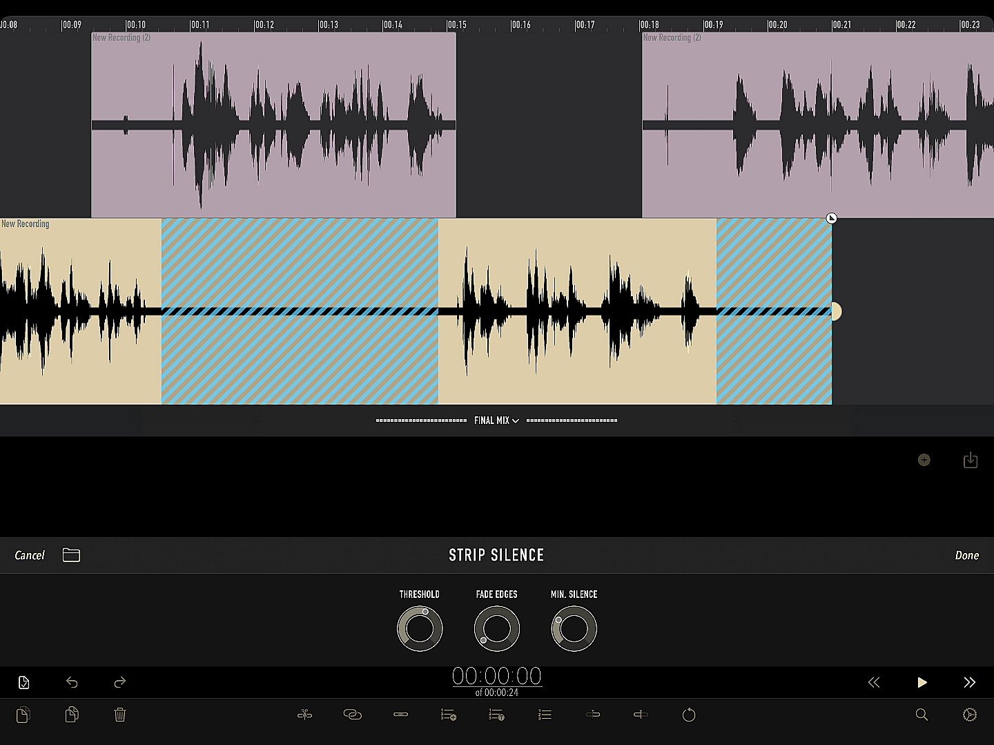
Task: Tap the cut clipboard icon
Action: pos(23,715)
